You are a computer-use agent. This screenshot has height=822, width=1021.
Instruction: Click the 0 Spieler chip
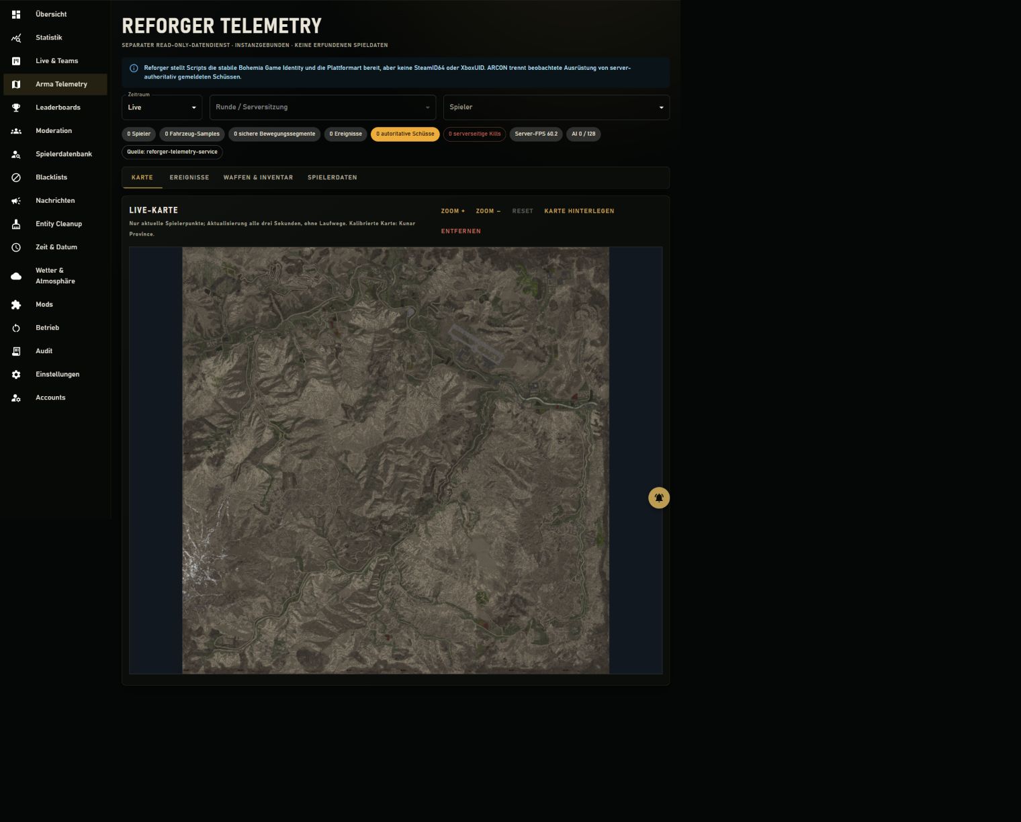pos(139,134)
